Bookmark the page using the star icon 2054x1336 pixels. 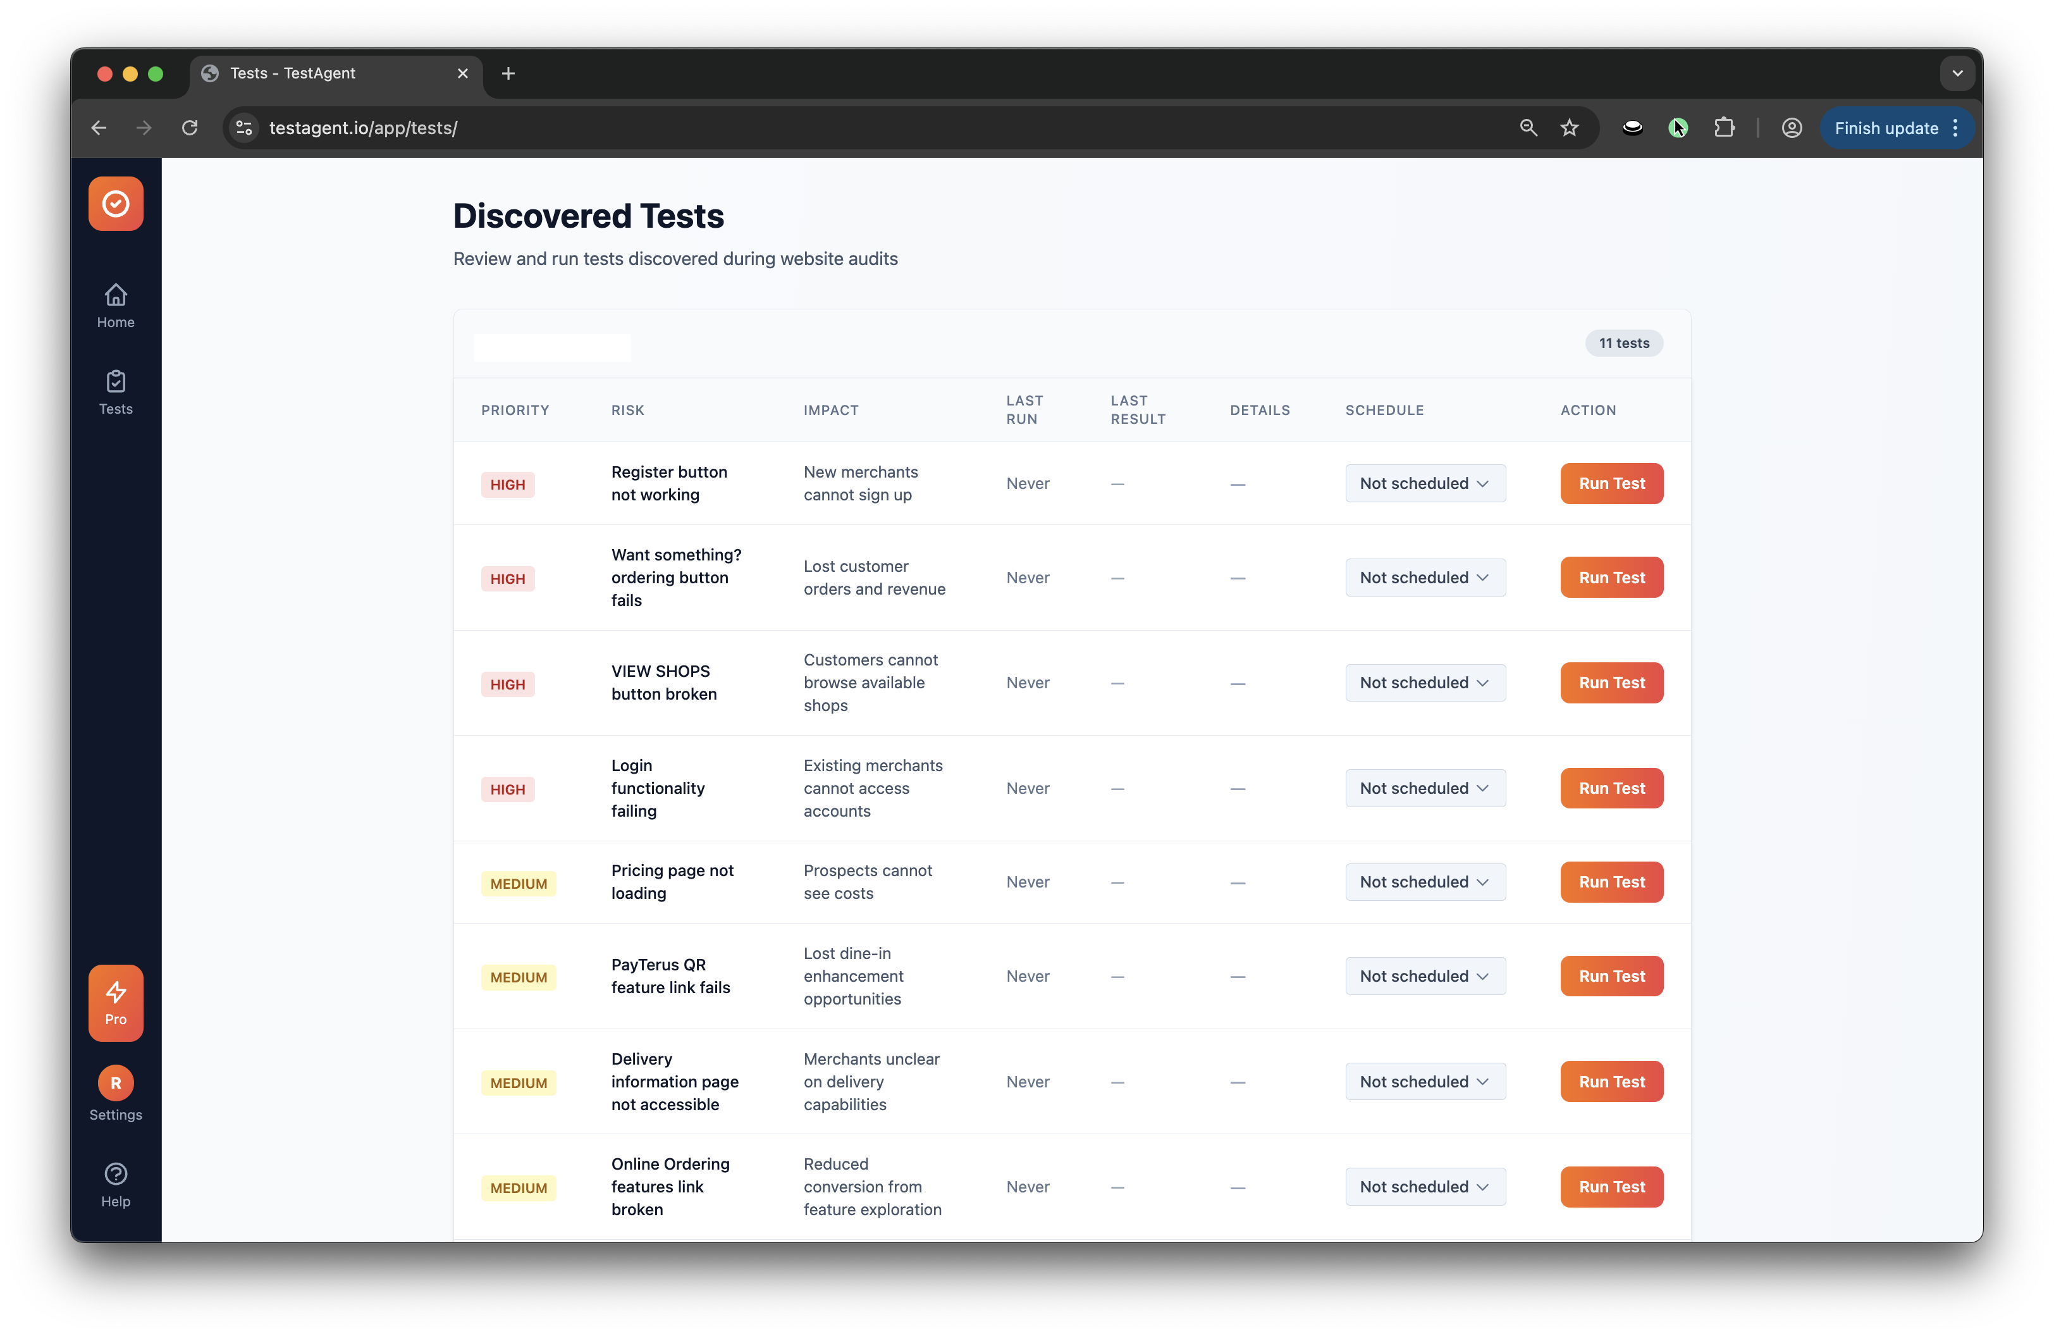coord(1569,128)
